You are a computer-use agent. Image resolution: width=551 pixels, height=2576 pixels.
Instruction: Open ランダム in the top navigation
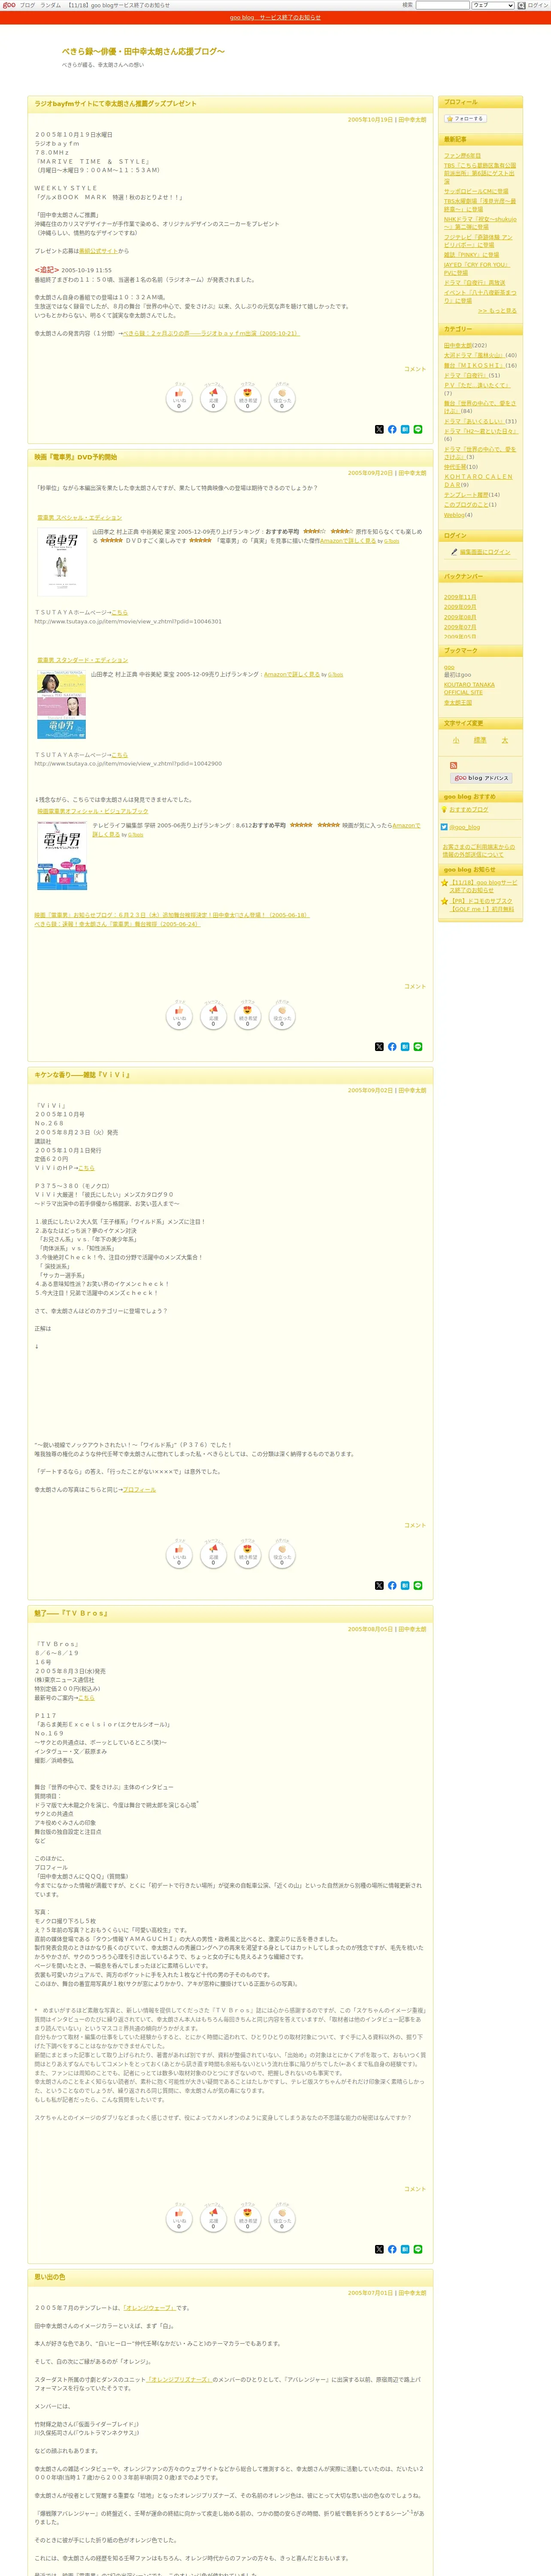click(x=50, y=5)
